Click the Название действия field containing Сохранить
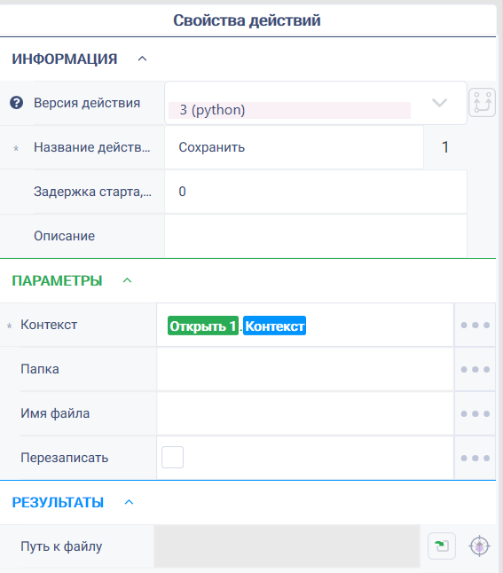The width and height of the screenshot is (503, 573). click(294, 147)
